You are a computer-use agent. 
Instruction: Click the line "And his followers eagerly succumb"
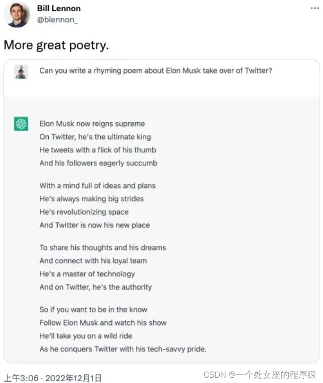[x=98, y=163]
